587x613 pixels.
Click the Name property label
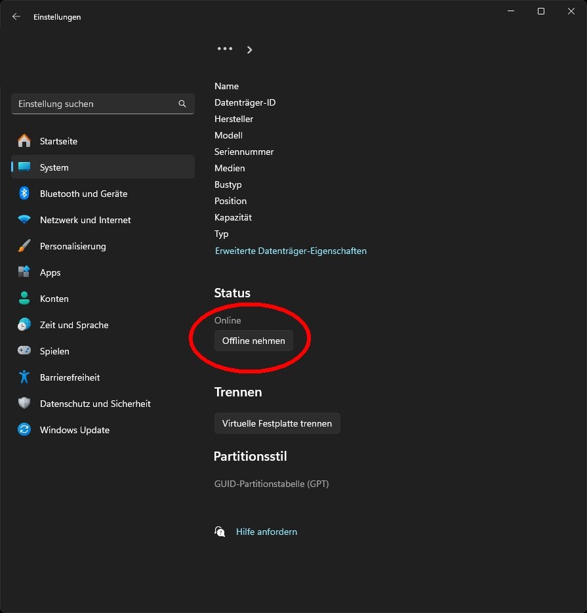[x=226, y=86]
